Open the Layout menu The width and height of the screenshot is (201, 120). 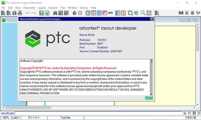tap(42, 8)
